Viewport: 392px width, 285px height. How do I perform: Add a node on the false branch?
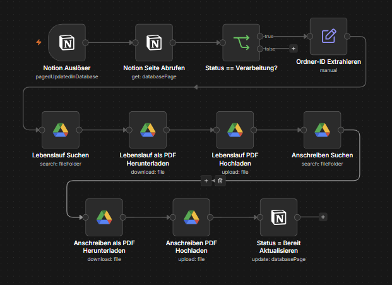[294, 49]
